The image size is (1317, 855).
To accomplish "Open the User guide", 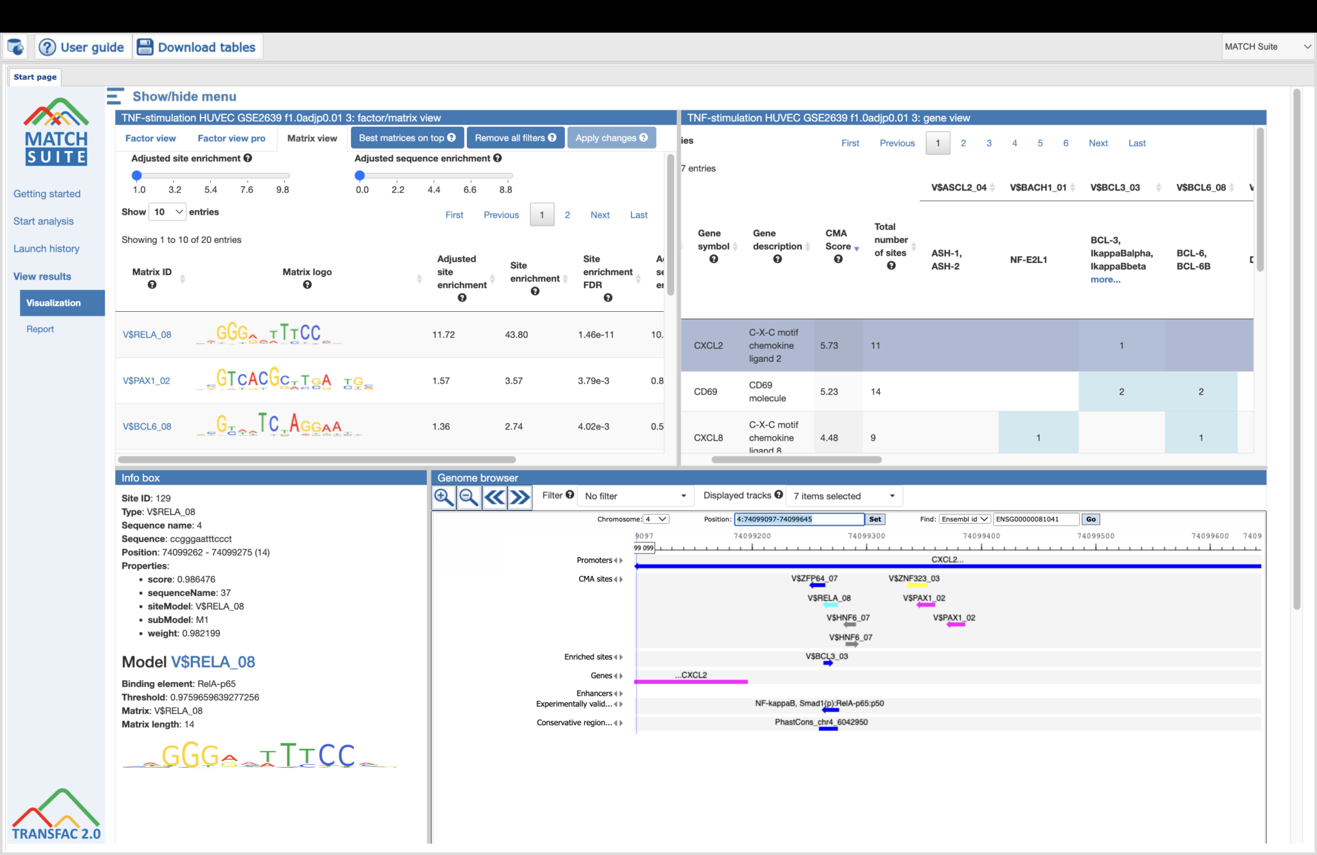I will click(82, 46).
